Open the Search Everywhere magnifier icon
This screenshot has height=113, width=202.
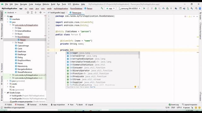[x=196, y=8]
